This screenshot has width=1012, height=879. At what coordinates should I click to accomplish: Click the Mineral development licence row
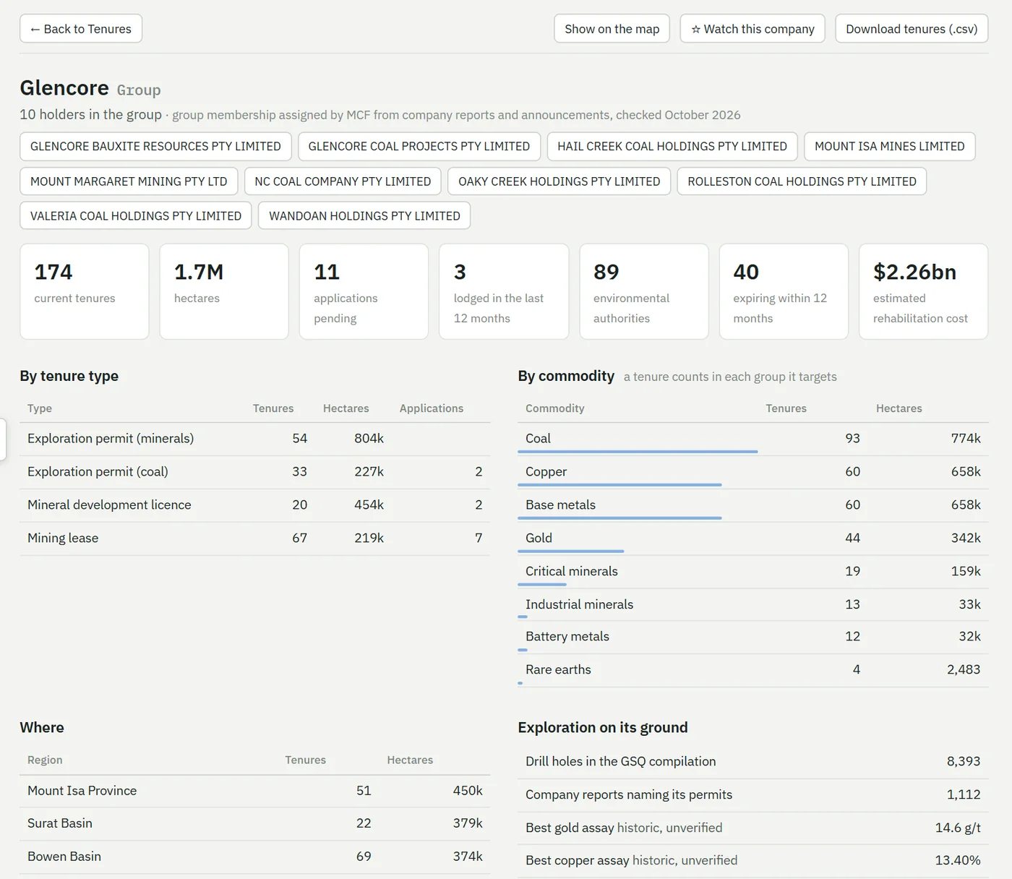pyautogui.click(x=255, y=505)
